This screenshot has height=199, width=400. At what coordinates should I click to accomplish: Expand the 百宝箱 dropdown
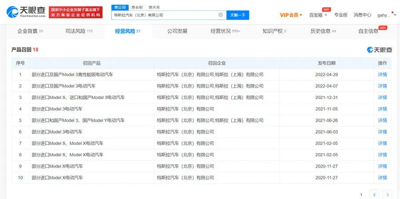point(318,15)
